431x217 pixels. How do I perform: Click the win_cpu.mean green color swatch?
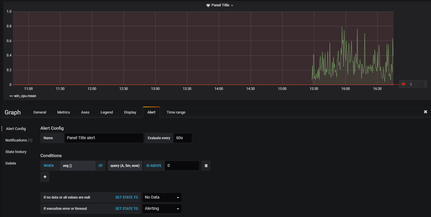[x=11, y=96]
